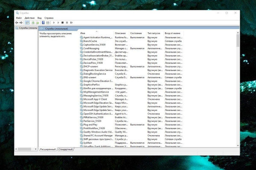The height and width of the screenshot is (170, 256).
Task: Click the gear icon beside BranchCache
Action: tap(81, 41)
